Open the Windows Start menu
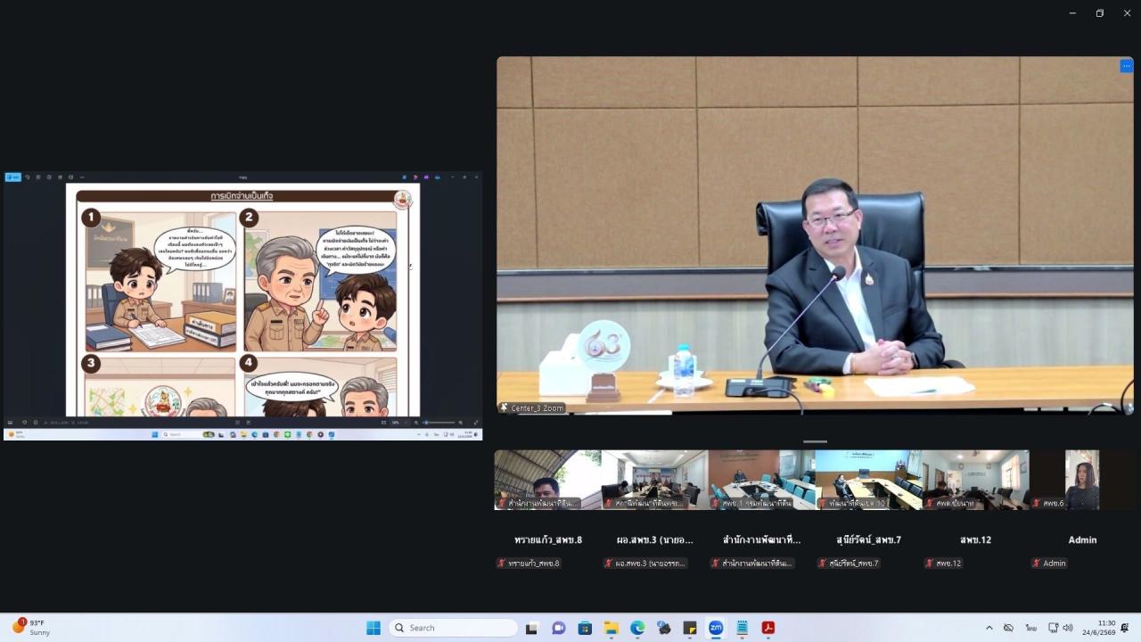The width and height of the screenshot is (1141, 642). tap(373, 628)
